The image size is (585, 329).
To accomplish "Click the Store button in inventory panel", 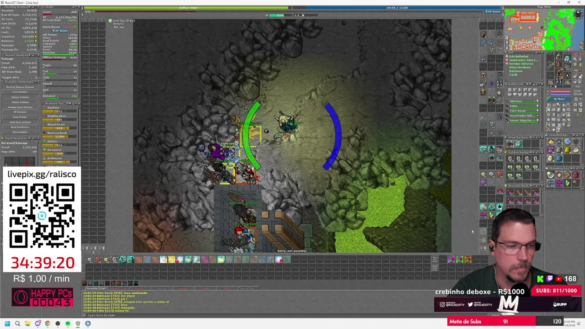I will 559,99.
